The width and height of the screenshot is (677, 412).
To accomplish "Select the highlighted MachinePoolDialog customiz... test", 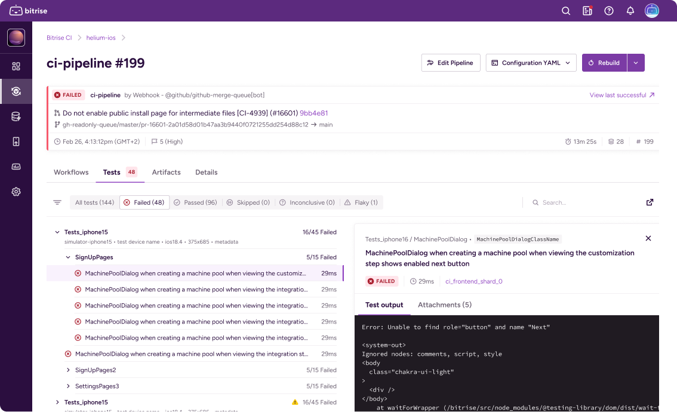I will point(194,273).
